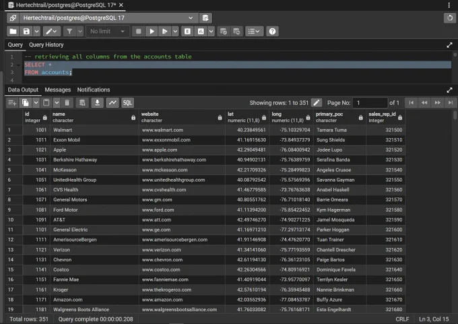This screenshot has height=324, width=458.
Task: Click 'Total rows: 351' in the status bar
Action: coord(29,319)
